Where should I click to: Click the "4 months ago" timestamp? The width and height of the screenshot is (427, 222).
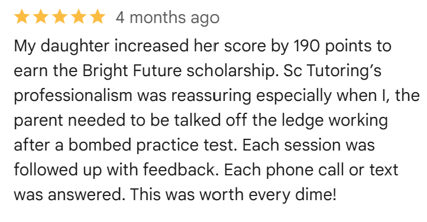(167, 18)
